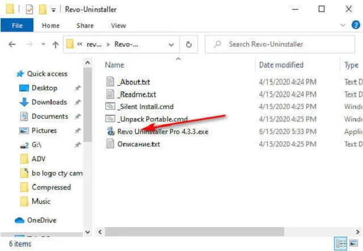Click the Описание.txt document icon
This screenshot has height=251, width=363.
[x=110, y=144]
